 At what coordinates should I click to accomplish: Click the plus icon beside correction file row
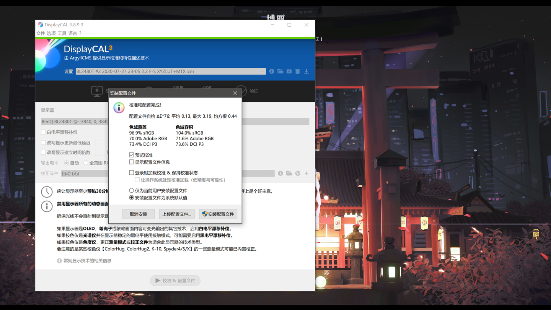point(306,174)
